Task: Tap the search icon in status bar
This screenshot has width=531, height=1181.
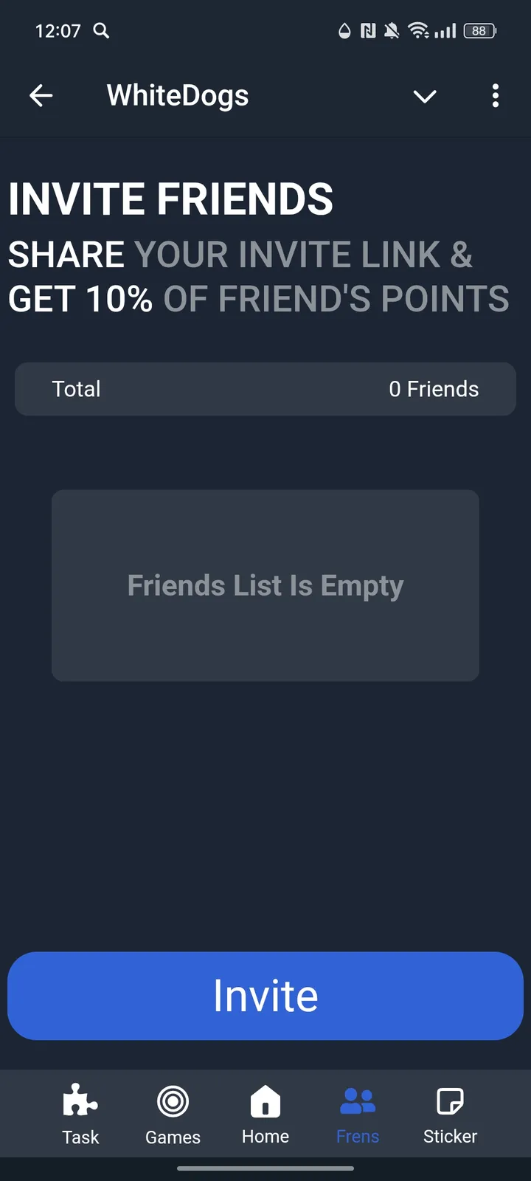Action: (101, 30)
